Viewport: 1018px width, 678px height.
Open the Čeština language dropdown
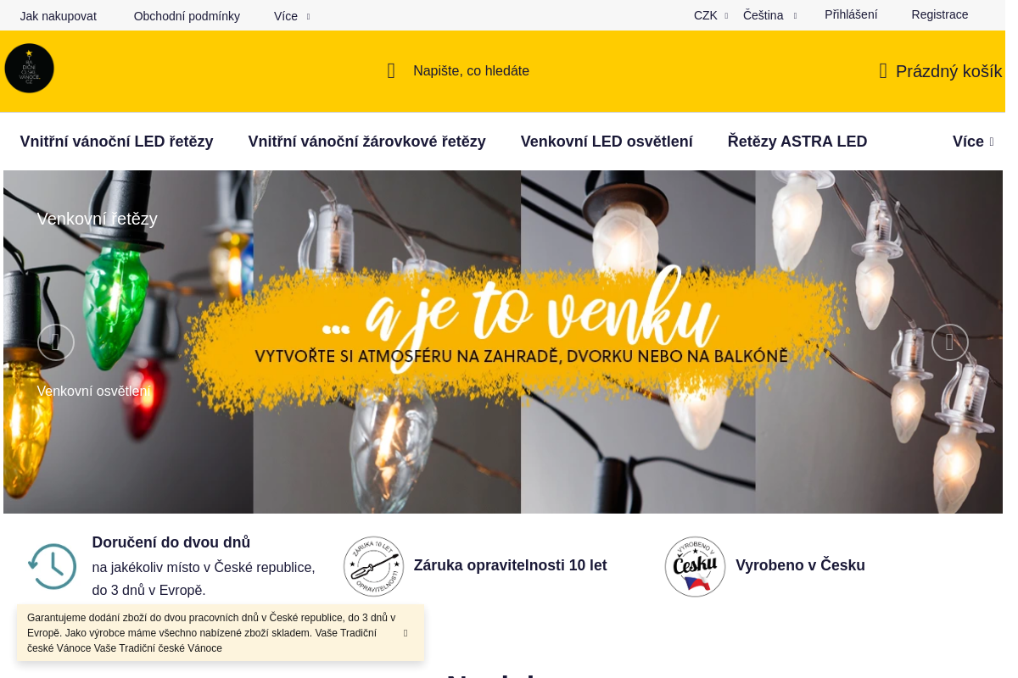(770, 15)
